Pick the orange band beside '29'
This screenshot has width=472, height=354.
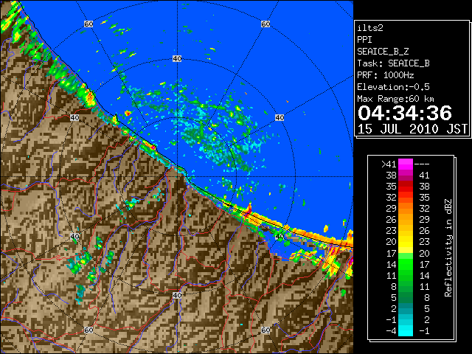[406, 209]
